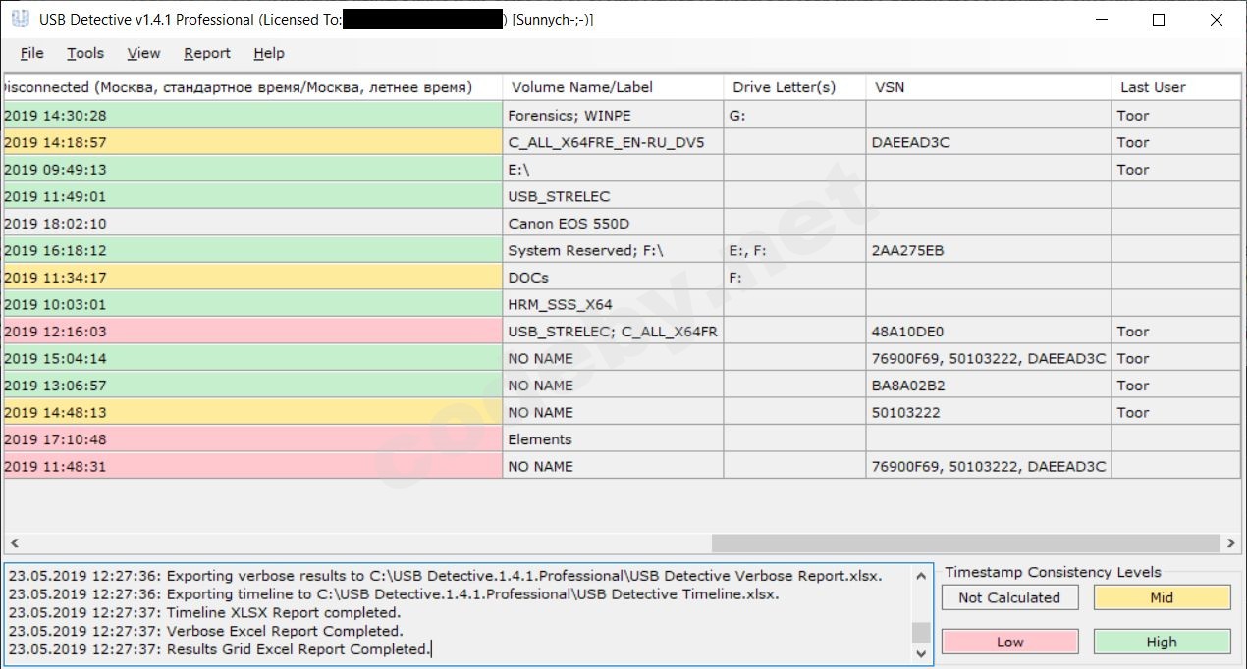Click log line Results Grid Excel Report Completed
The image size is (1247, 669).
[219, 649]
